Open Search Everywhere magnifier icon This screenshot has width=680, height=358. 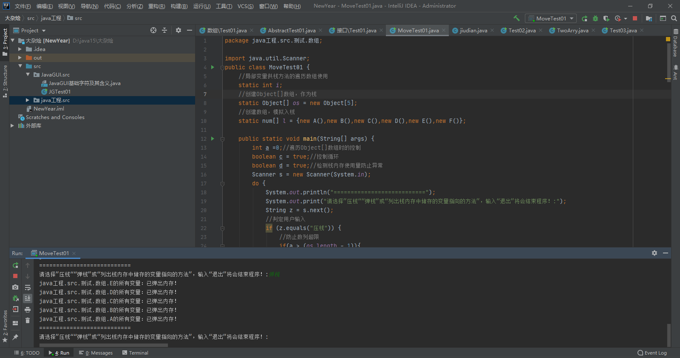[x=674, y=18]
